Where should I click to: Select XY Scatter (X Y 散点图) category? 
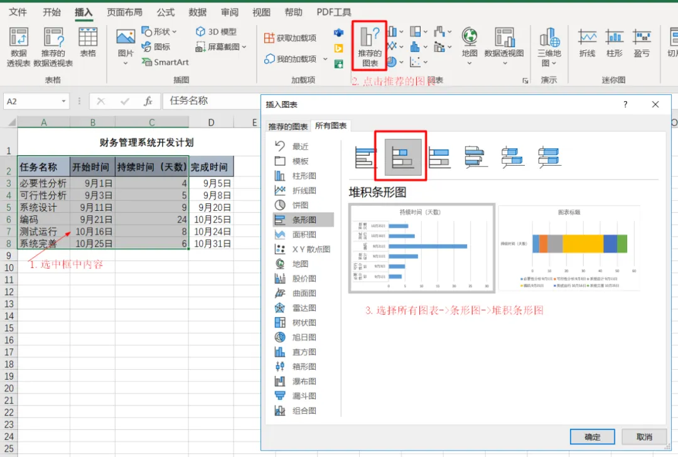click(x=303, y=249)
